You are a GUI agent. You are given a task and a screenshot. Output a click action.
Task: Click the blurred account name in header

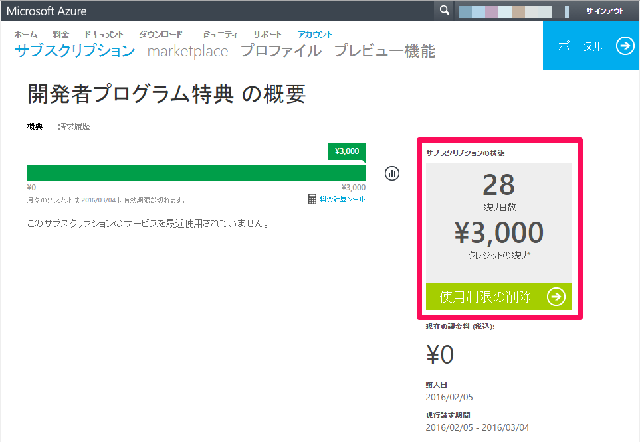[x=514, y=11]
